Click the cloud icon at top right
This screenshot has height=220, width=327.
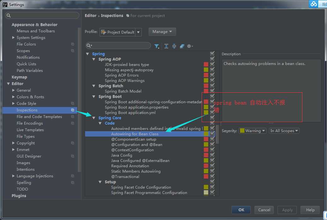313,4
